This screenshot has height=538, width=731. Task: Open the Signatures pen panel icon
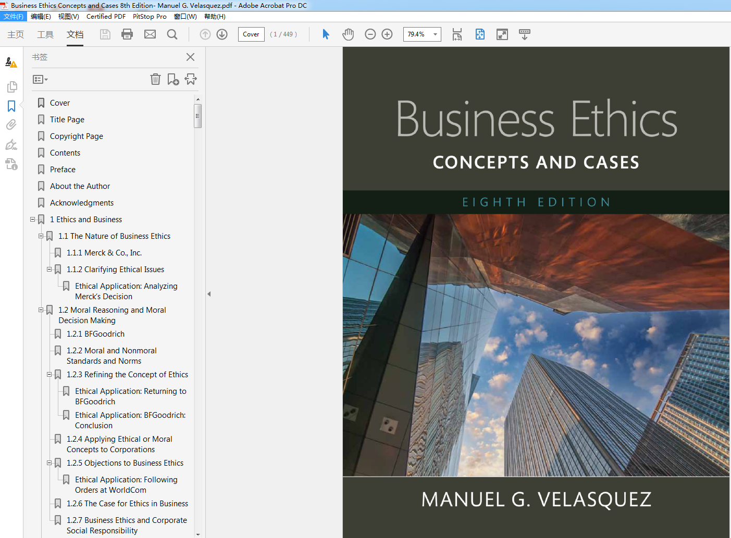(11, 145)
